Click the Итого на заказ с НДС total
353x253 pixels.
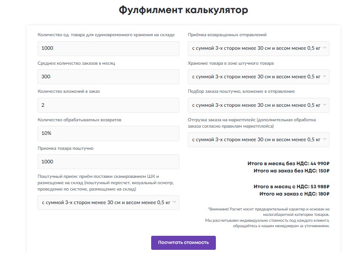point(294,194)
